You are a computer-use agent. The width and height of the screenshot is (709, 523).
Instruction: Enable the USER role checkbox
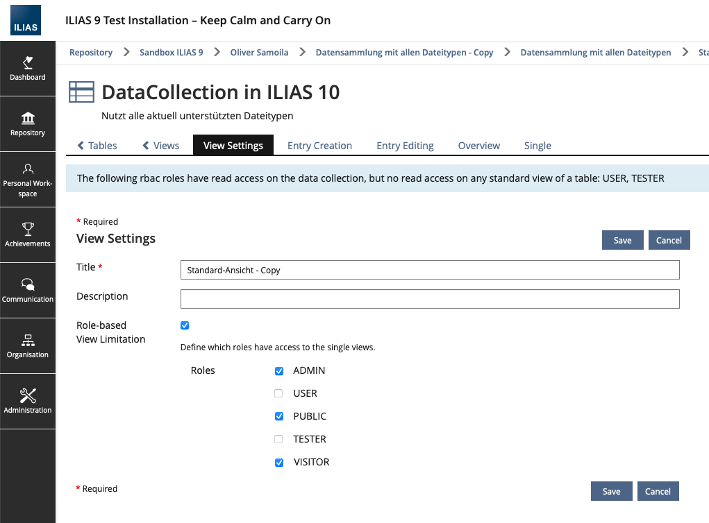point(279,394)
